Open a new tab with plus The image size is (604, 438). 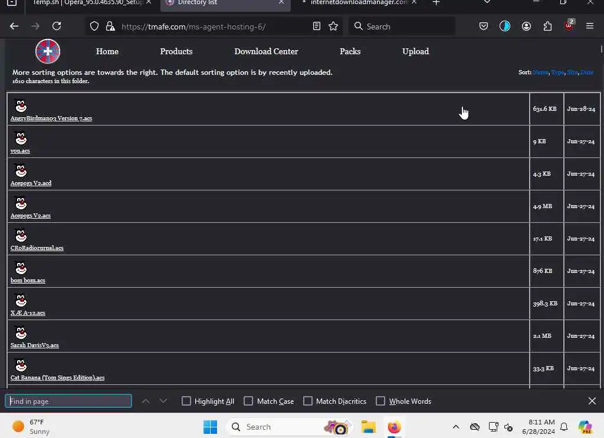point(436,3)
